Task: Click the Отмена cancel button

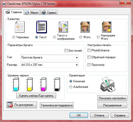Action: 99,115
